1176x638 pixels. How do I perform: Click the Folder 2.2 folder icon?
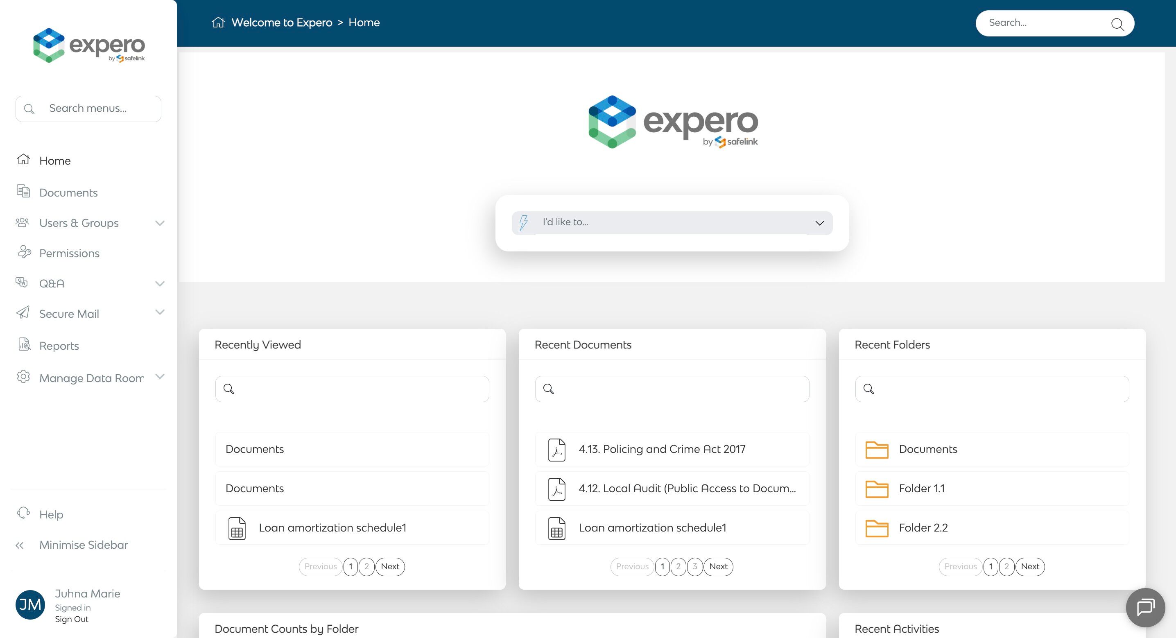877,528
